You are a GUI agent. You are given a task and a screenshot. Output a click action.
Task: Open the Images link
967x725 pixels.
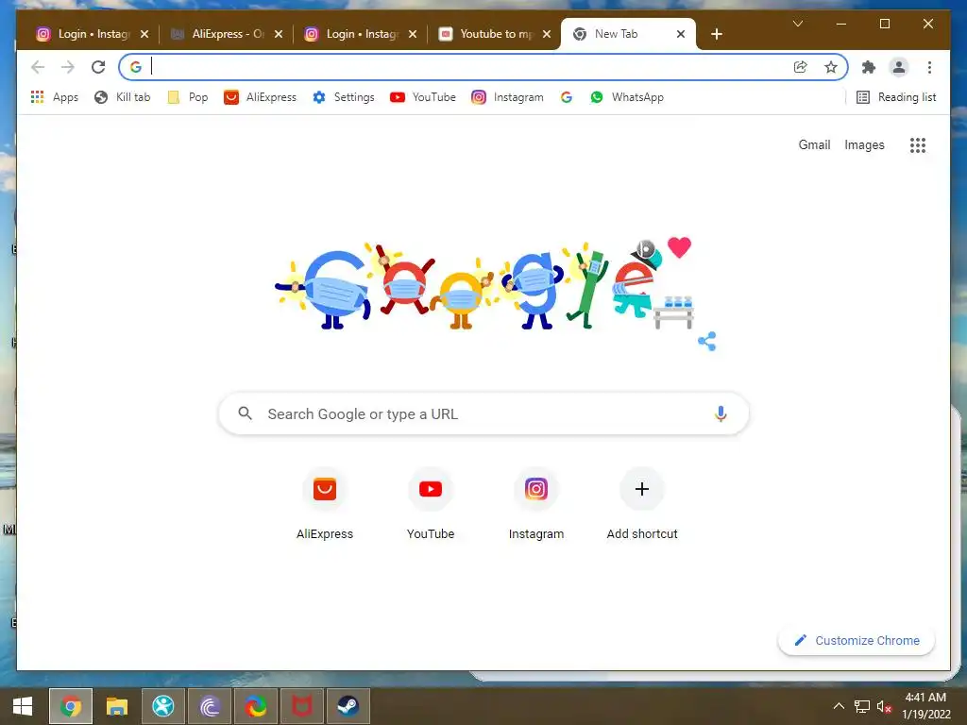pyautogui.click(x=864, y=144)
